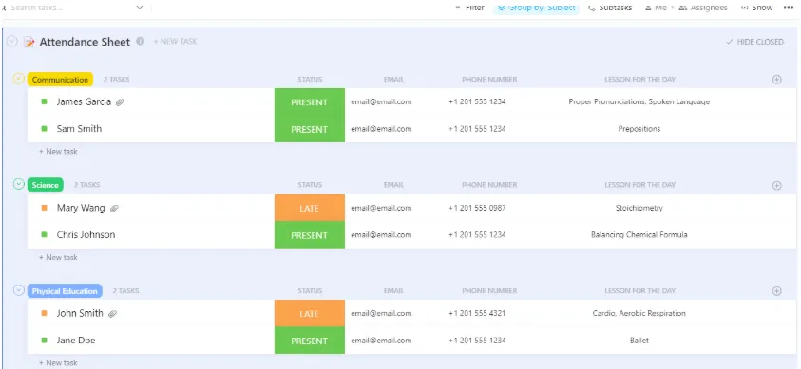Click the Balancing Chemical Formula cell

pos(639,235)
